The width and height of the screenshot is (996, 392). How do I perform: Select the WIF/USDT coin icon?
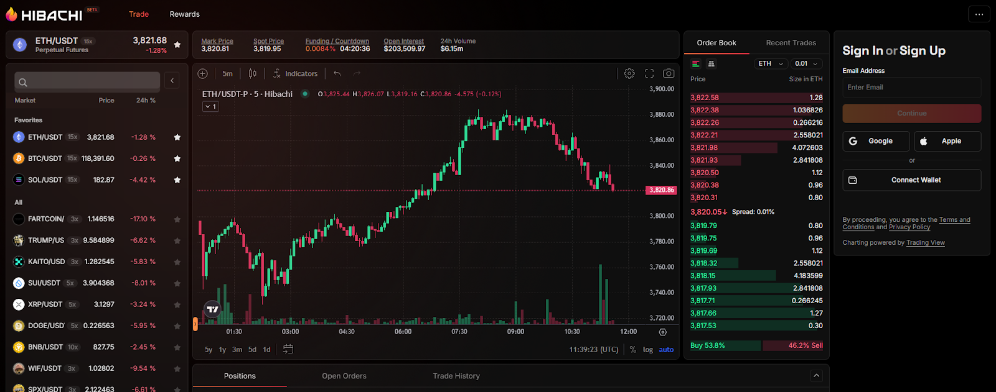click(19, 368)
